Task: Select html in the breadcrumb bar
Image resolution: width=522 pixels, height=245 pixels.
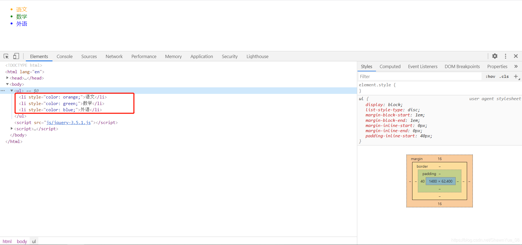Action: (x=7, y=241)
